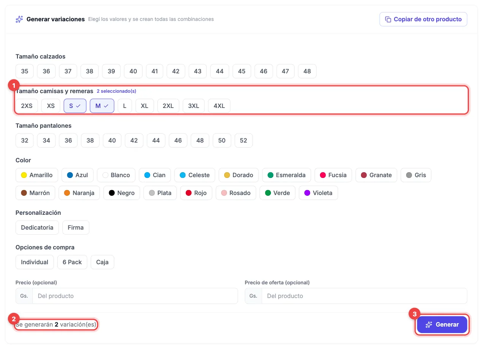Deselect the S shirt size chip
This screenshot has width=483, height=349.
pos(75,106)
